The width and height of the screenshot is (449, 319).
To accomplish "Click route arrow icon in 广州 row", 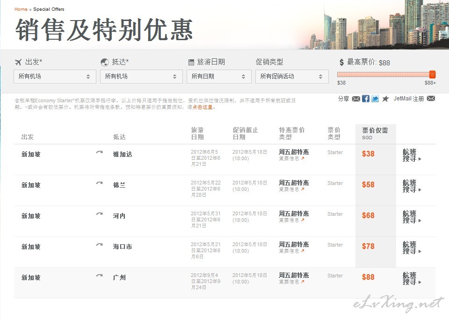I will [99, 276].
